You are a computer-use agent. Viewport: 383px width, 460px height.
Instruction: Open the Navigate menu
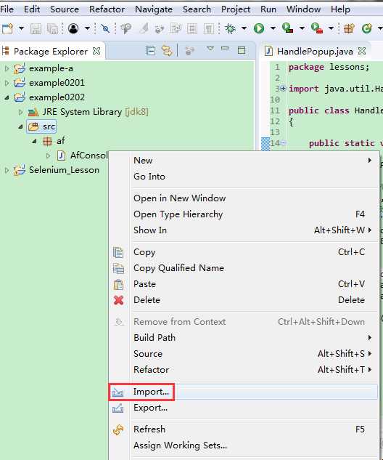[x=154, y=9]
